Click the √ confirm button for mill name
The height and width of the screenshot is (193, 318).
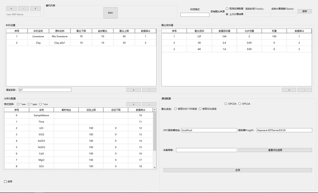[x=35, y=8]
